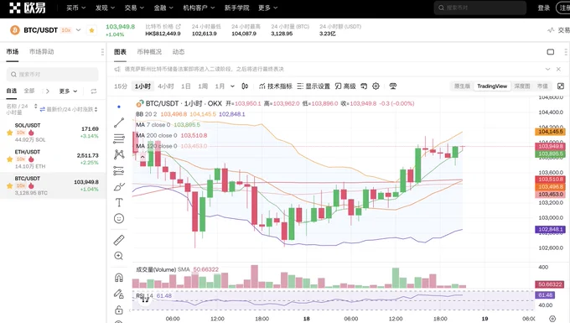
Task: Toggle the blue price switch icon
Action: [43, 109]
